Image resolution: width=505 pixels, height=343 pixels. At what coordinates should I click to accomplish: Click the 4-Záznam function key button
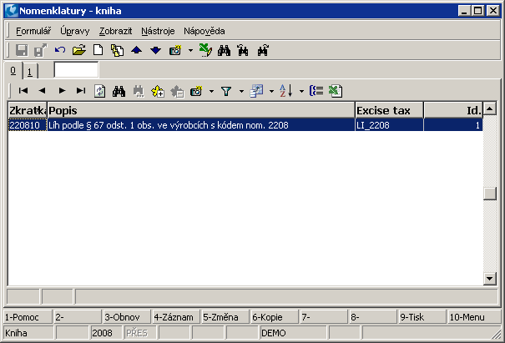click(176, 317)
